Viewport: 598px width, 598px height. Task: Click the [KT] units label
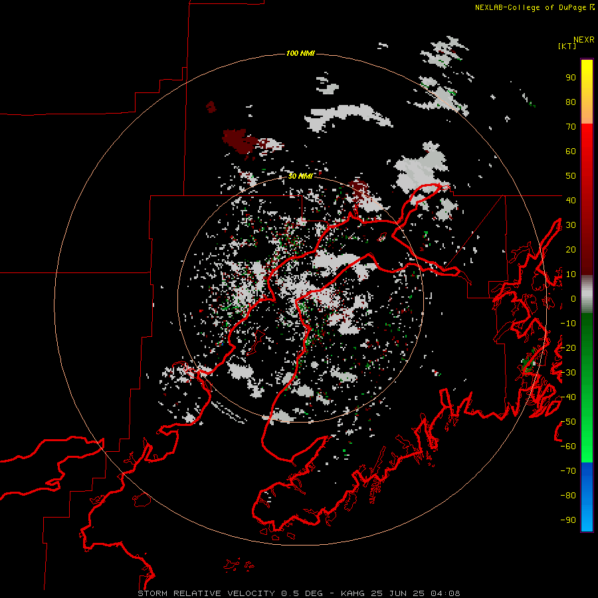tap(567, 46)
